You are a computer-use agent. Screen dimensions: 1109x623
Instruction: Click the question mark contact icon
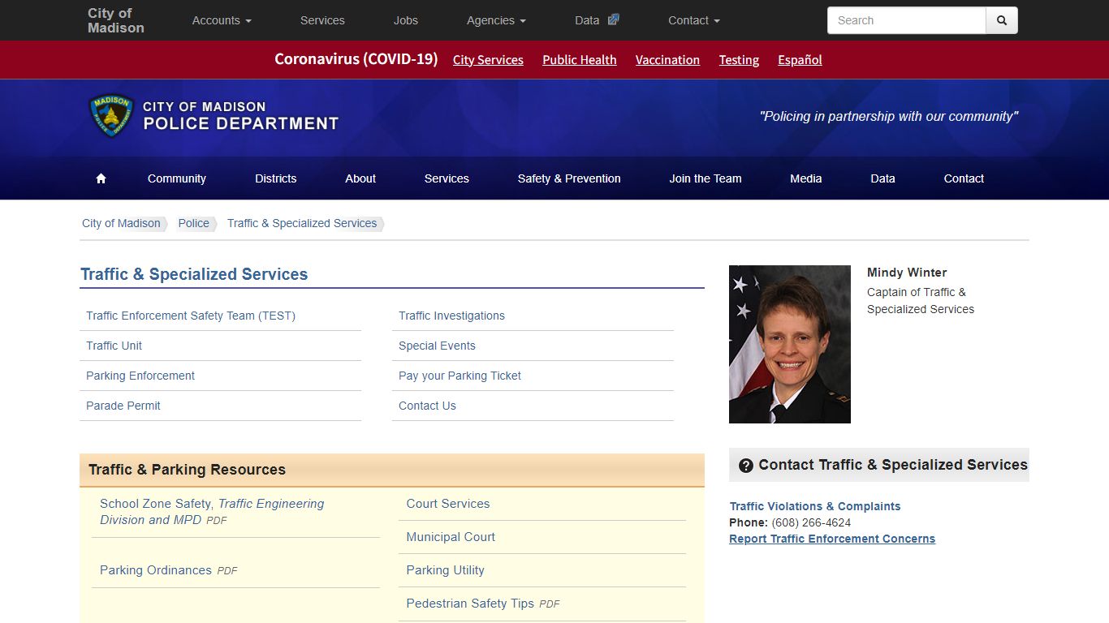(746, 466)
